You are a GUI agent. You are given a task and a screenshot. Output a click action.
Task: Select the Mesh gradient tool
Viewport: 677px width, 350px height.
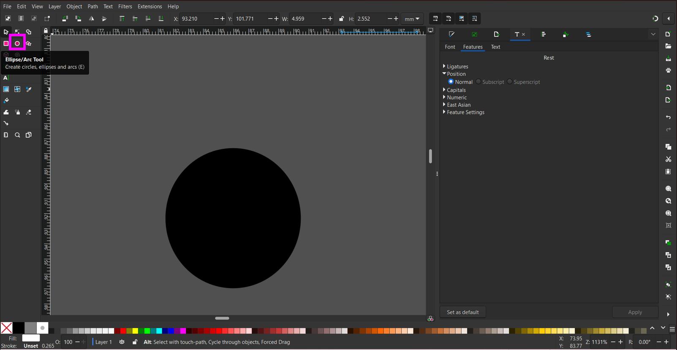click(17, 89)
